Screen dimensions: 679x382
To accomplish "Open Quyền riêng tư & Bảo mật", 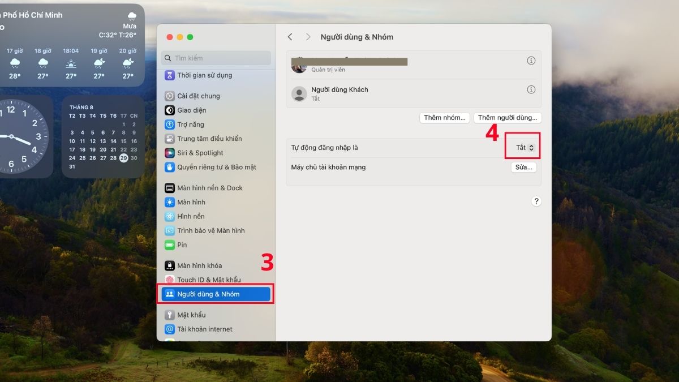I will tap(216, 167).
